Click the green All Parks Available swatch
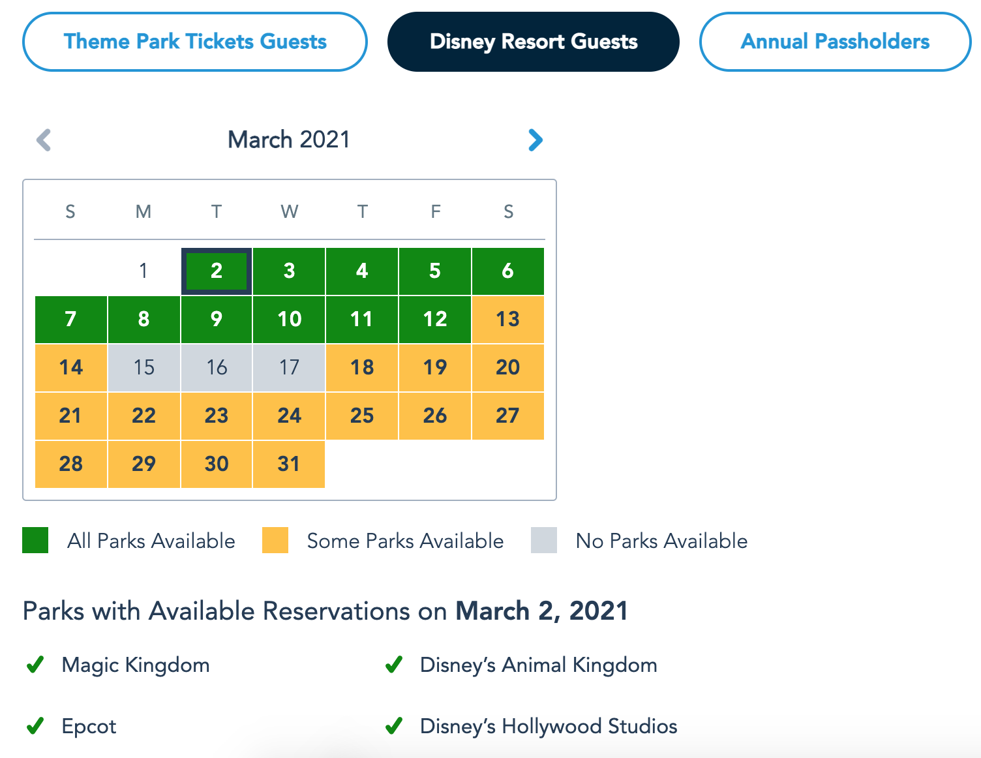Image resolution: width=981 pixels, height=758 pixels. pyautogui.click(x=35, y=540)
